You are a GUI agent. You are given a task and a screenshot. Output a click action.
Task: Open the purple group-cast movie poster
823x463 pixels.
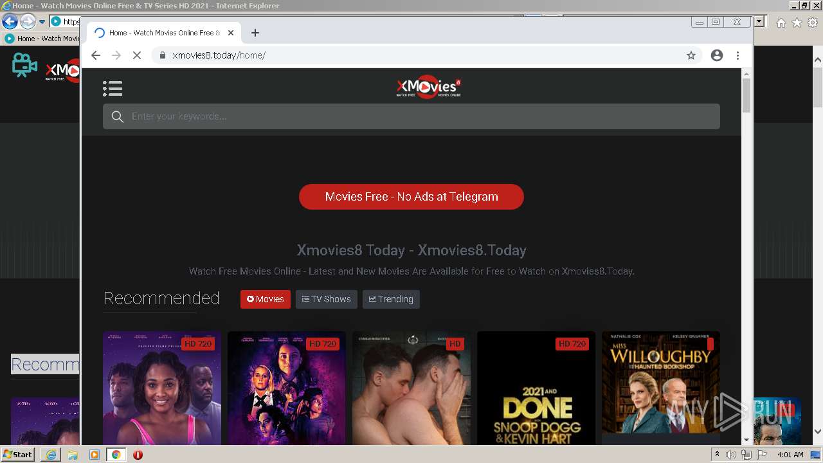coord(287,388)
